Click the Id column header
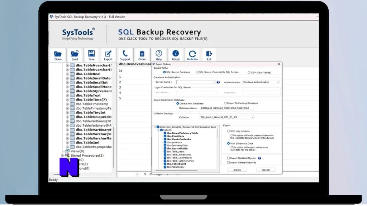Viewport: 367px width, 206px height. tap(120, 71)
